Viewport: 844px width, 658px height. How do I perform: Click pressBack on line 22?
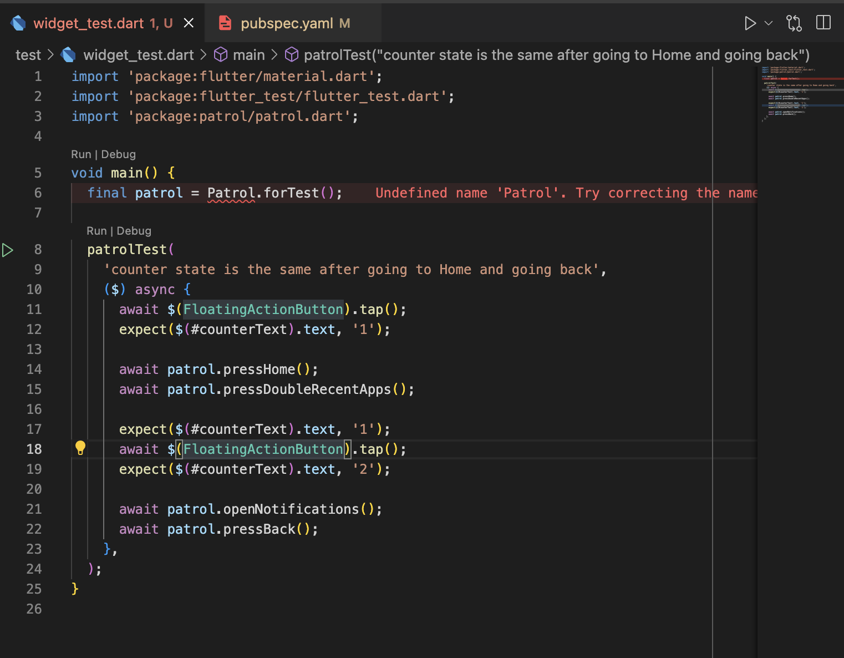[260, 529]
